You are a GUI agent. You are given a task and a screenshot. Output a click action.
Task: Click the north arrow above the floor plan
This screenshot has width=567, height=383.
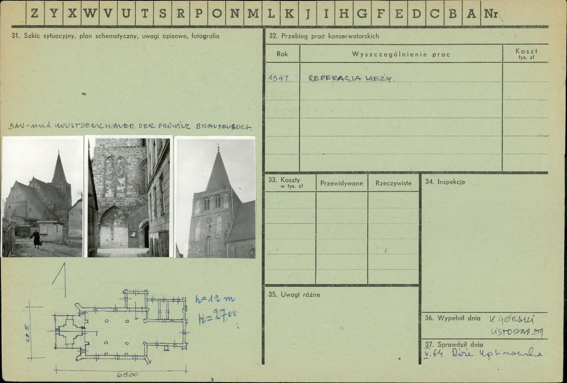click(x=60, y=280)
